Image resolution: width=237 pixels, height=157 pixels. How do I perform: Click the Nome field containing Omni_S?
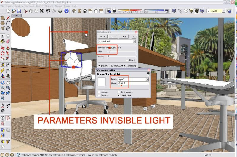pos(133,83)
